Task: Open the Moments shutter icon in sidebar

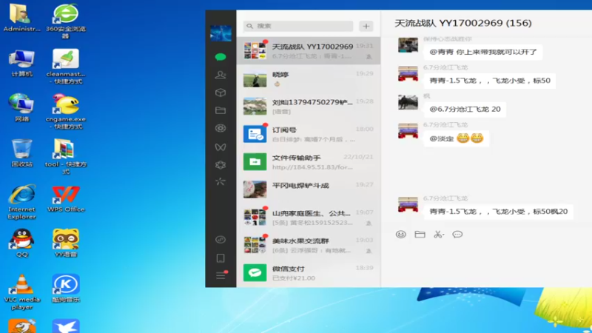Action: click(221, 128)
